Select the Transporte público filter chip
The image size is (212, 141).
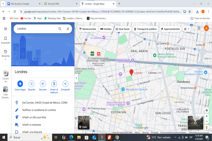click(x=145, y=29)
